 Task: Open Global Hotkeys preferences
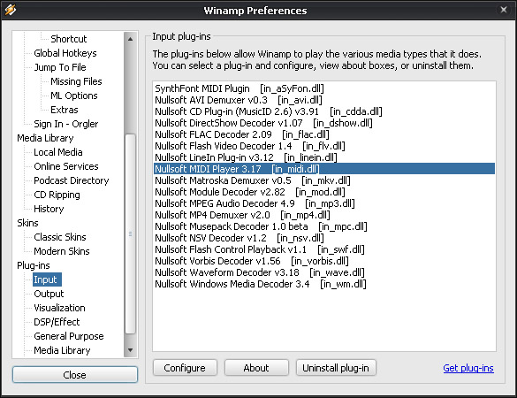[65, 53]
